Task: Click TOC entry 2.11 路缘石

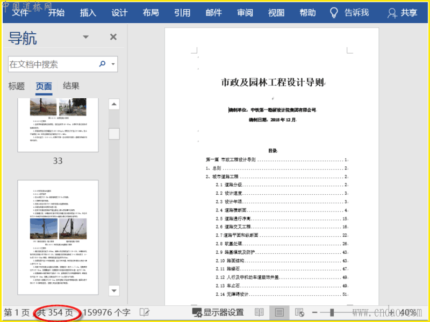Action: pyautogui.click(x=282, y=269)
